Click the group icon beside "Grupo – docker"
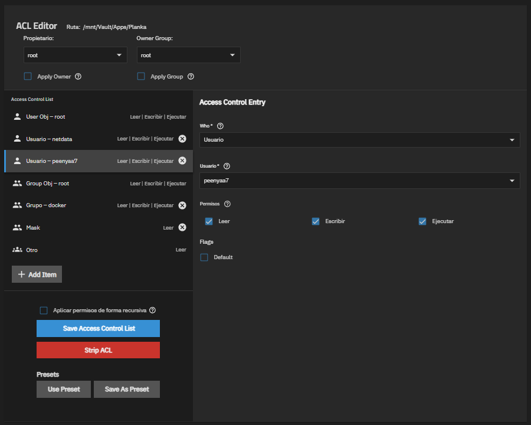The height and width of the screenshot is (425, 531). click(17, 205)
